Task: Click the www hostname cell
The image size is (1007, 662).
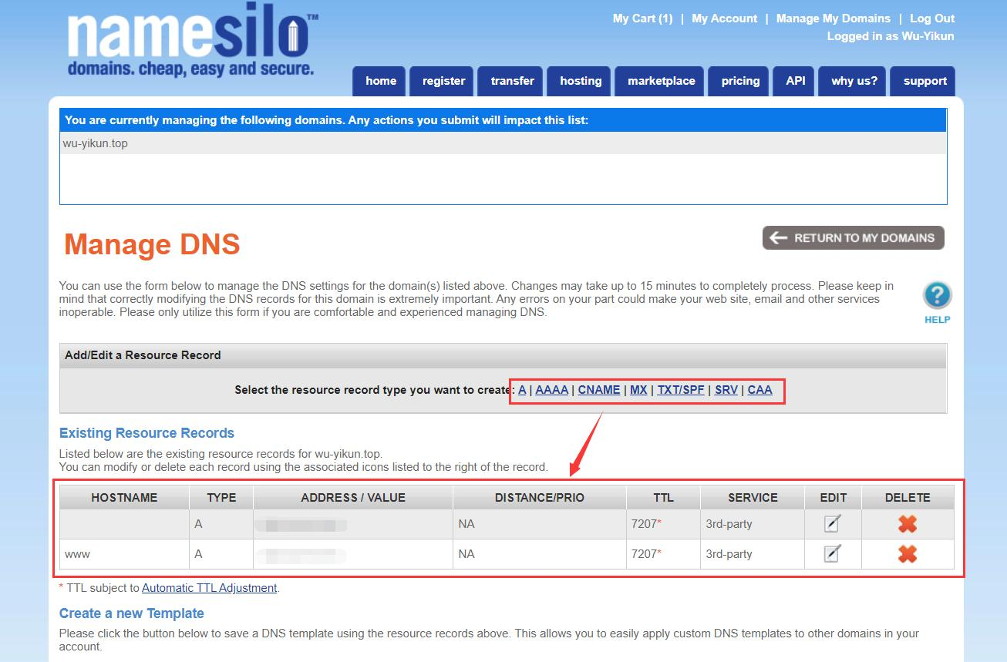Action: pyautogui.click(x=124, y=554)
